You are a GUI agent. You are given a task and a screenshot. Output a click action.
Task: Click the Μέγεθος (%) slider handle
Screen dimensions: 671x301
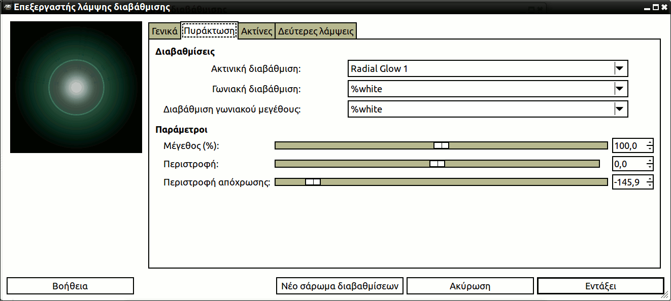[441, 146]
